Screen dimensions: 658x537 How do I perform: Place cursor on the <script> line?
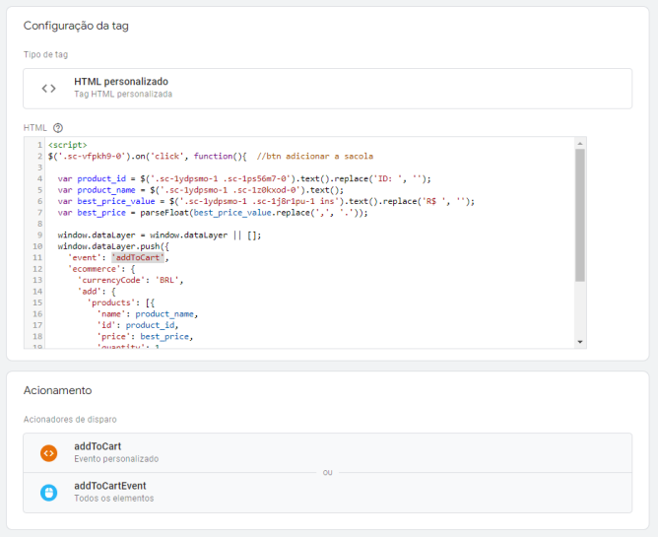click(67, 146)
